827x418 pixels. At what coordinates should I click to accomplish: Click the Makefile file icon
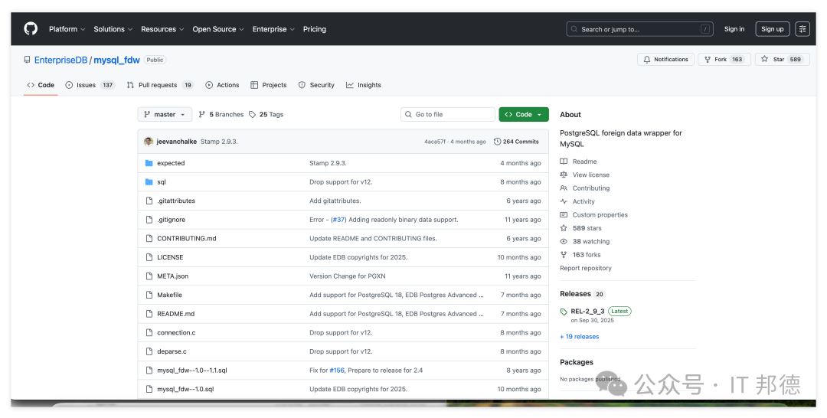point(149,296)
